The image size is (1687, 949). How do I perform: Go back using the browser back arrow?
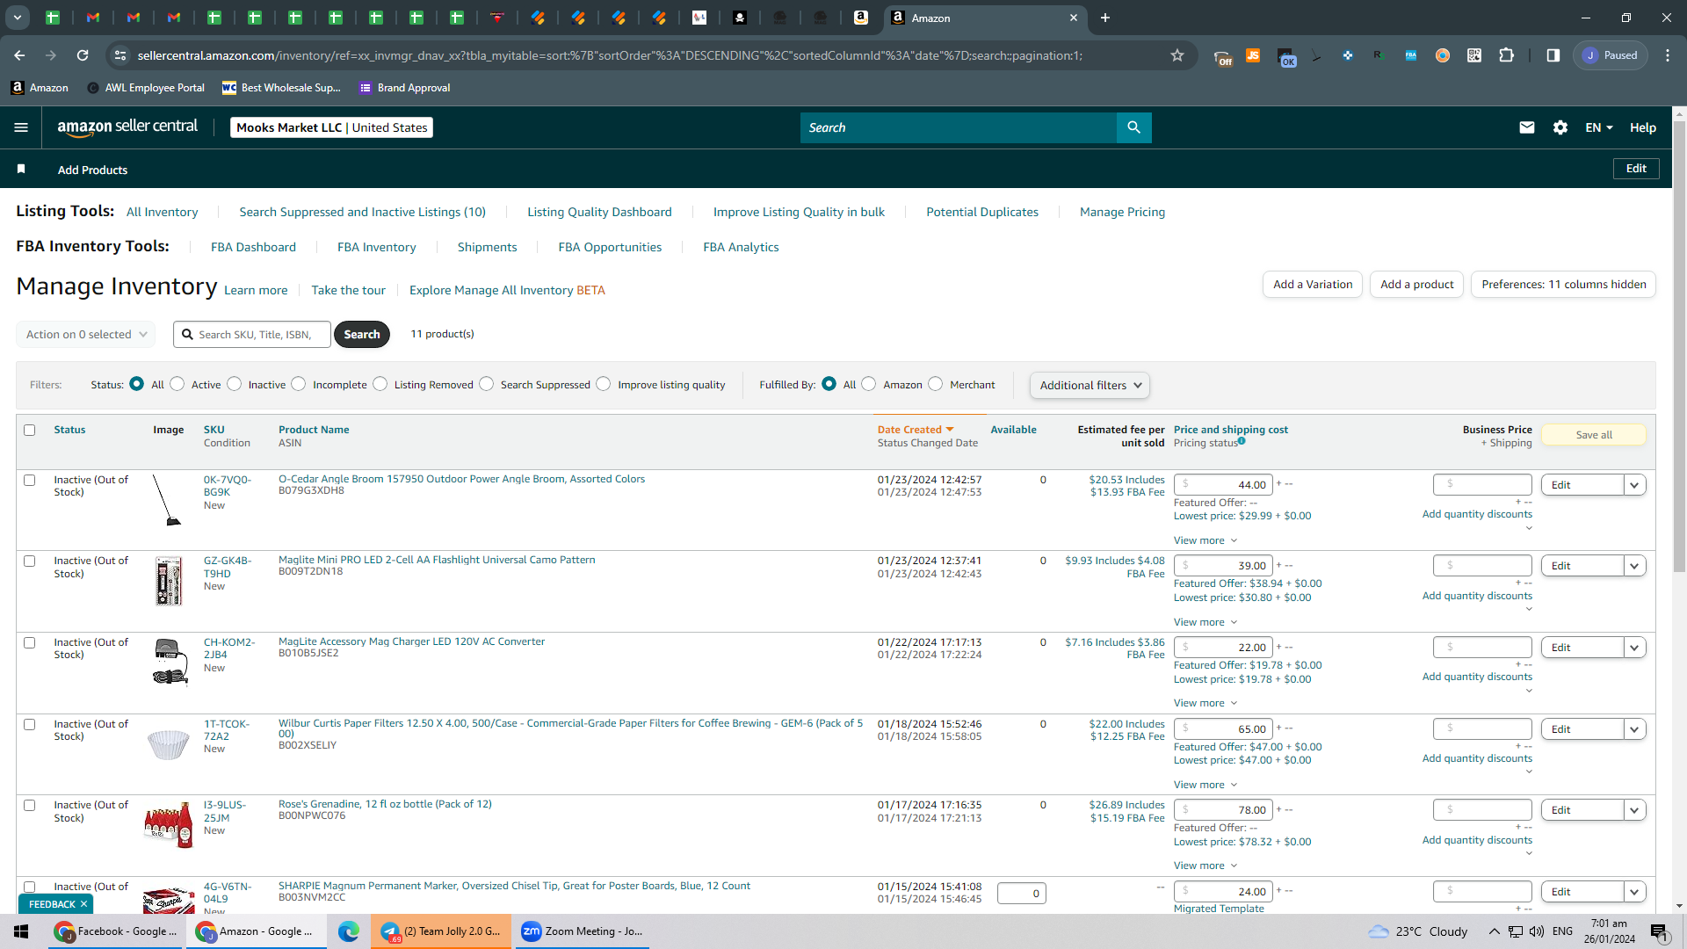coord(19,55)
